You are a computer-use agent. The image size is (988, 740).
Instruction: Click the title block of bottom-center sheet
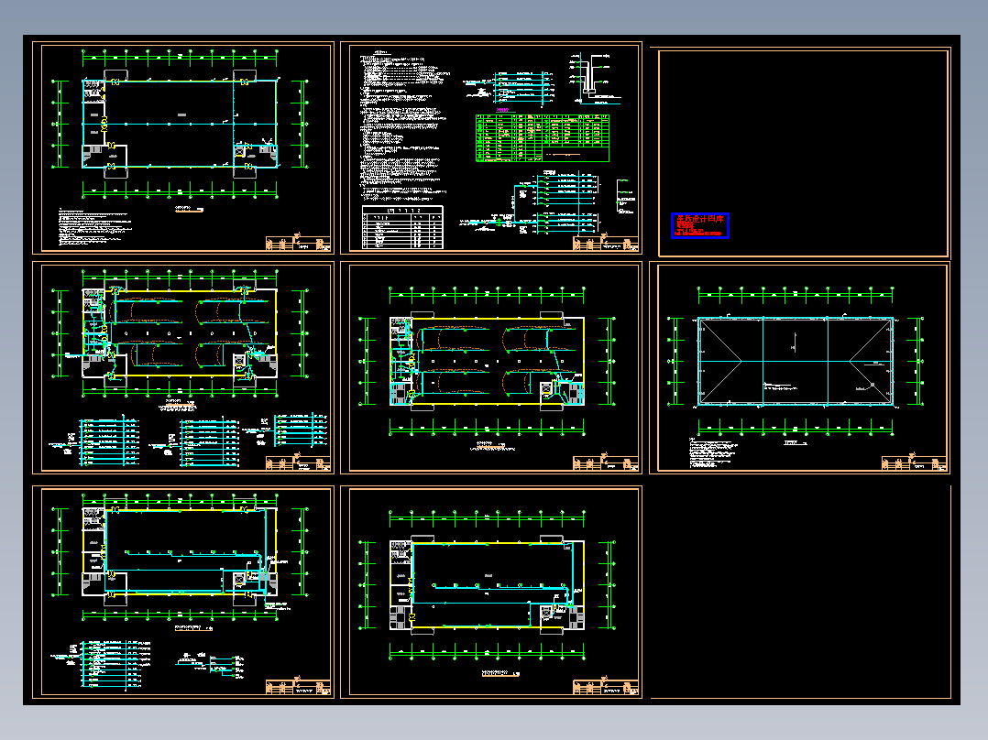pyautogui.click(x=606, y=687)
